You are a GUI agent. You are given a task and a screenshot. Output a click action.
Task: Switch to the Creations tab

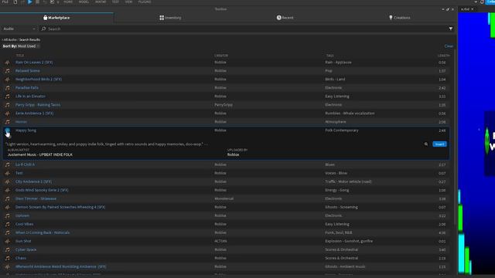(x=400, y=18)
